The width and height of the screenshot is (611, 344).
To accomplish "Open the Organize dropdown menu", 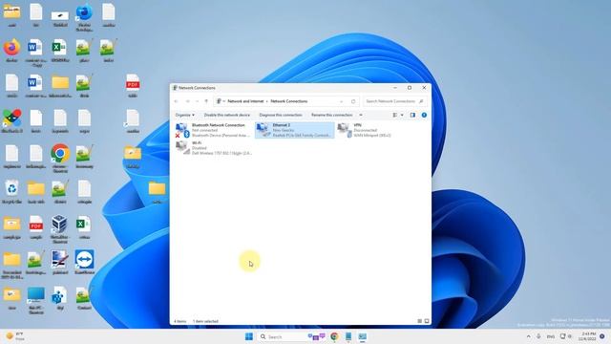I will 184,115.
